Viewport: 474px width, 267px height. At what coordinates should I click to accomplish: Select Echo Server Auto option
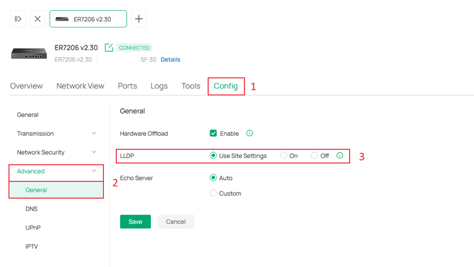pos(213,178)
